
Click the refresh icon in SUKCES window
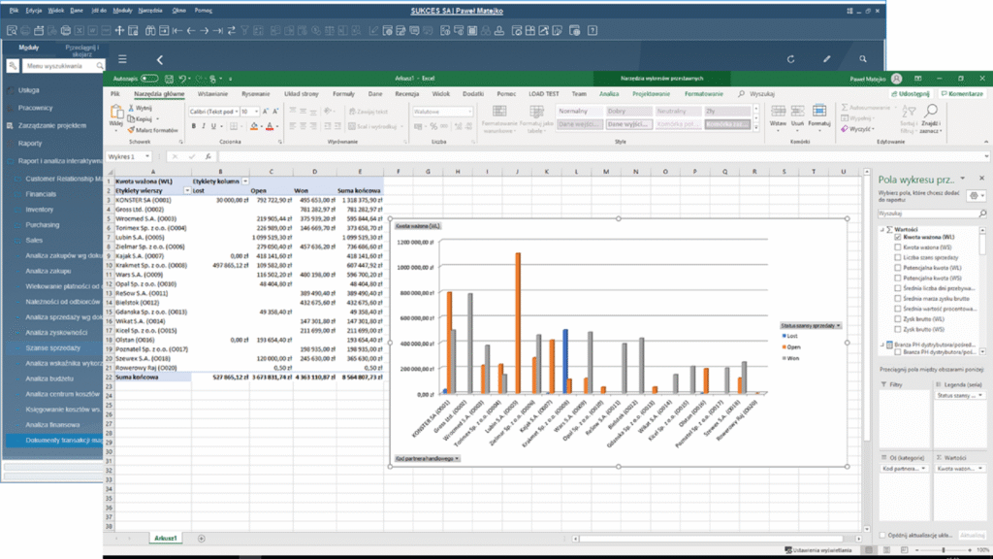click(791, 59)
